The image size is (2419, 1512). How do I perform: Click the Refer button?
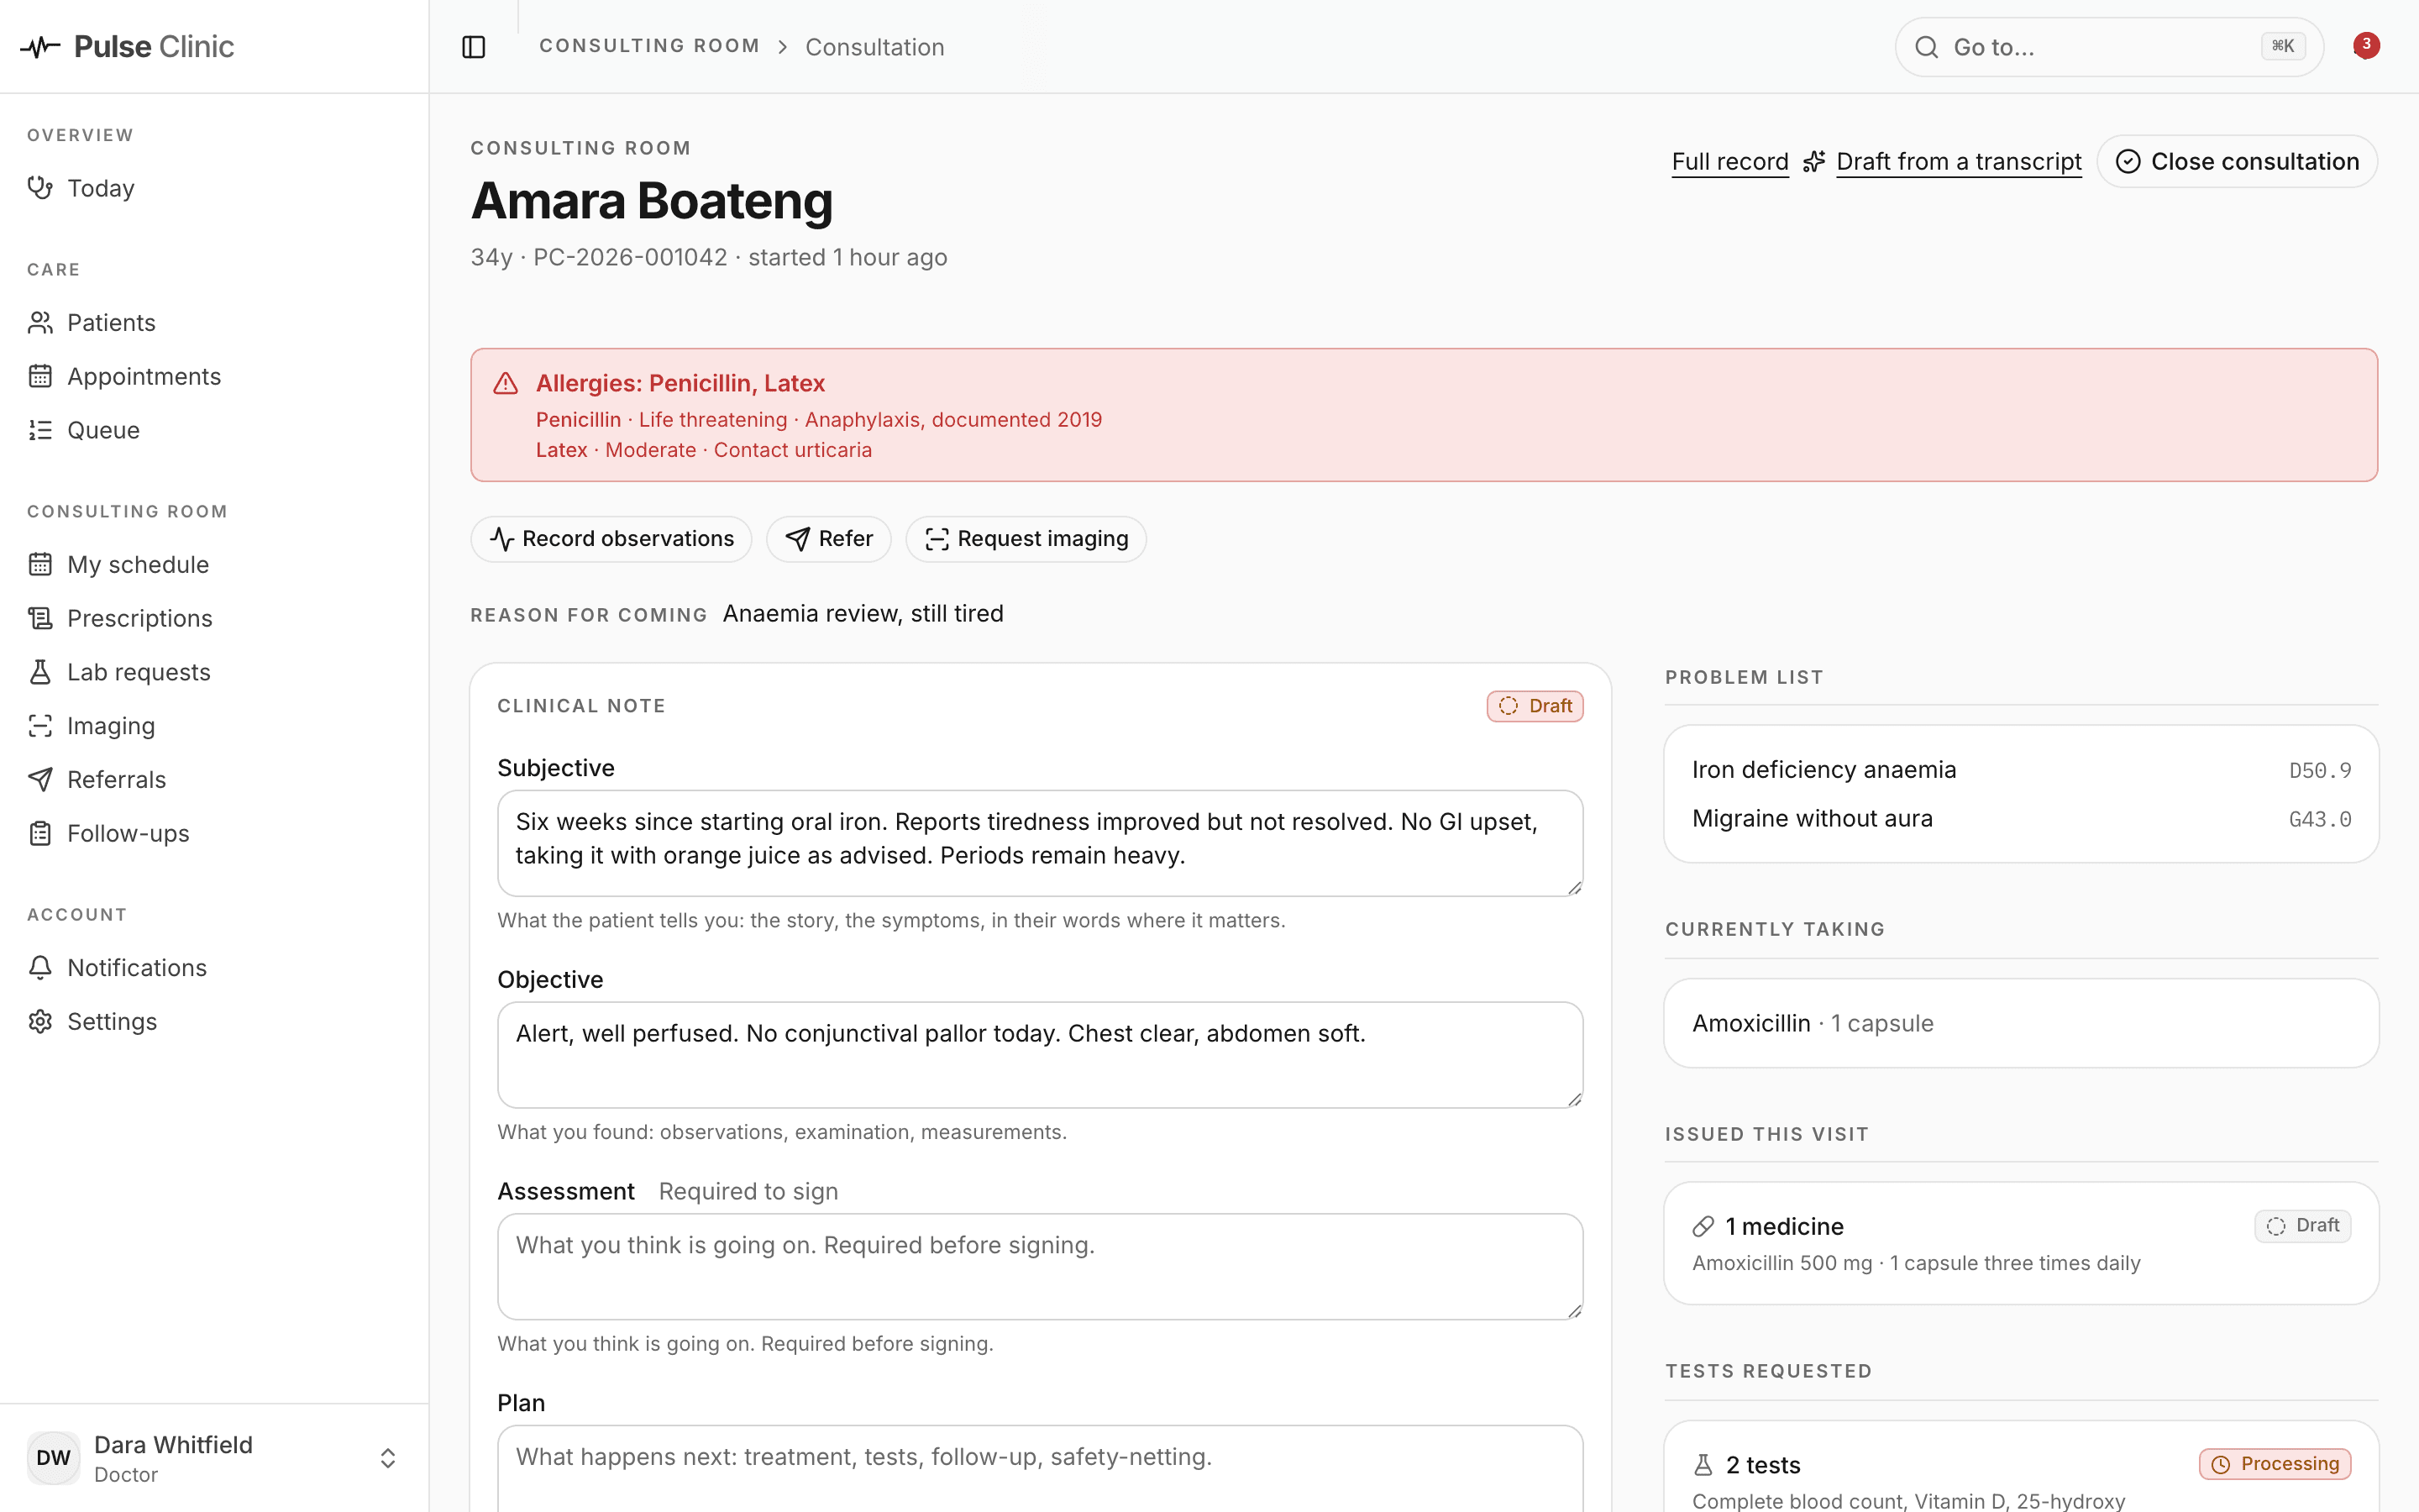click(x=829, y=539)
